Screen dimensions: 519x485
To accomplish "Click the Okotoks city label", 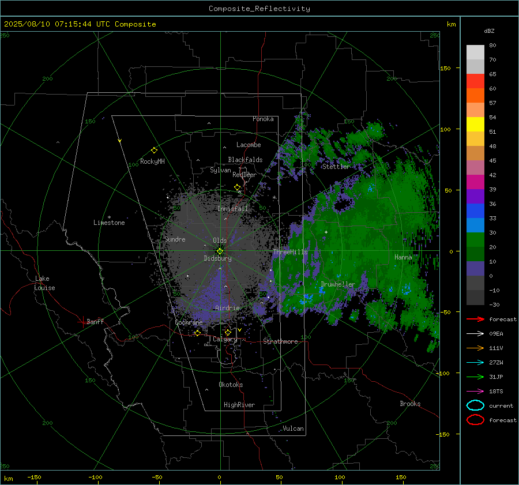I will coord(231,385).
